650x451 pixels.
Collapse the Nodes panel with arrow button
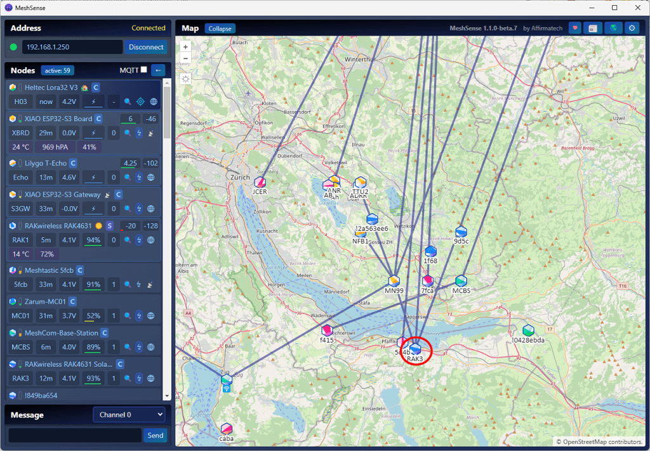[x=158, y=70]
